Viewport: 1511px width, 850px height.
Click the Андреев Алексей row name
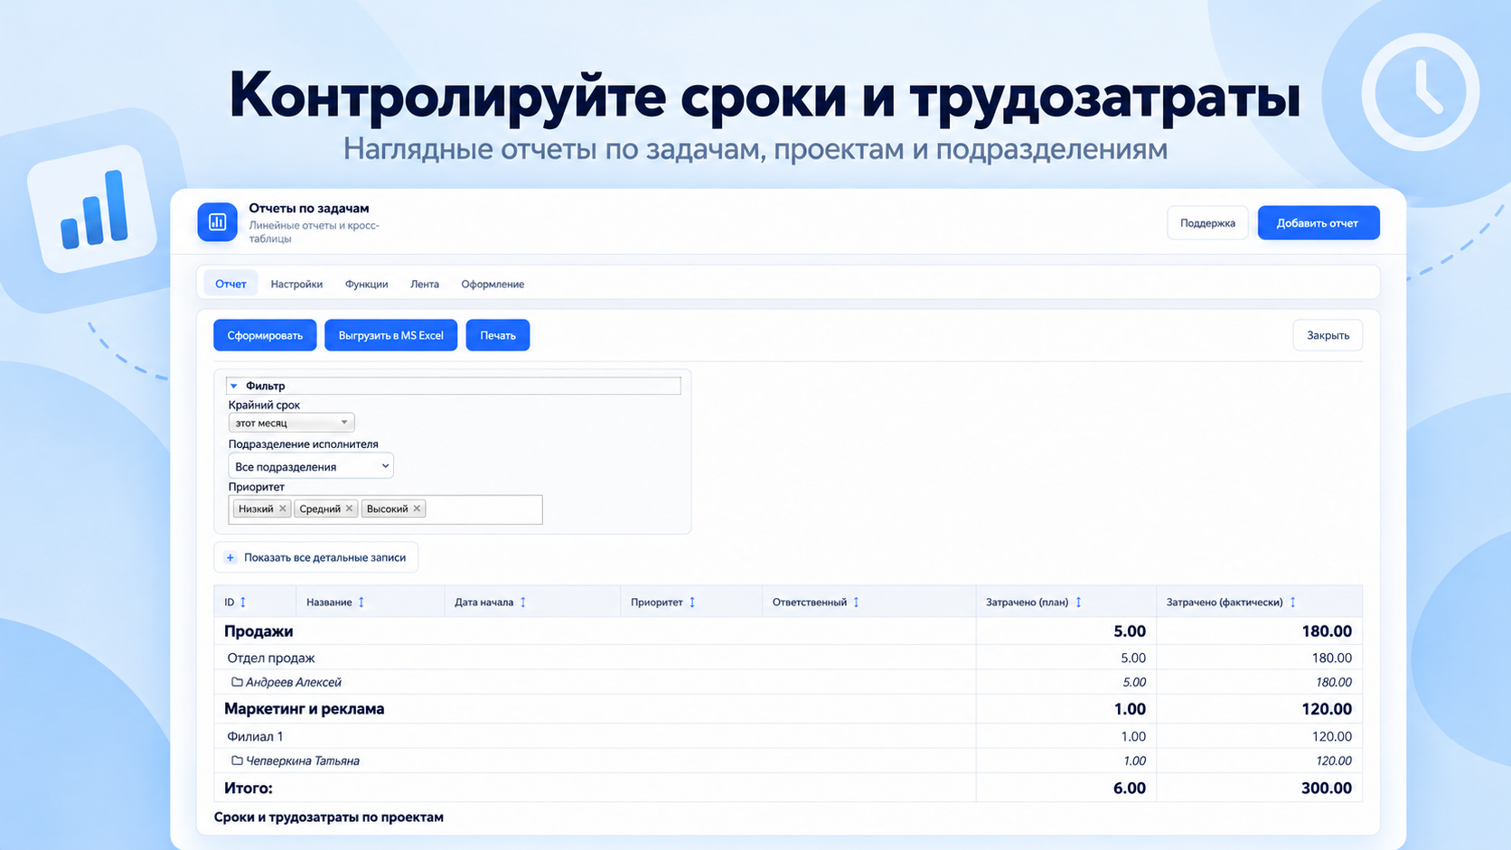[294, 682]
